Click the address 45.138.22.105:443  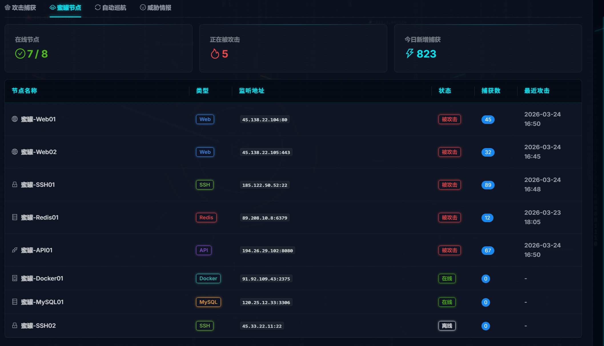266,152
